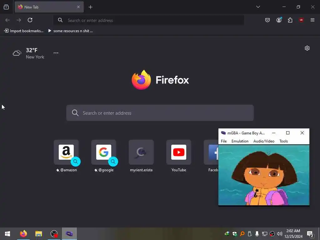Open the new tab personalize gear icon
The width and height of the screenshot is (320, 240).
(x=307, y=48)
